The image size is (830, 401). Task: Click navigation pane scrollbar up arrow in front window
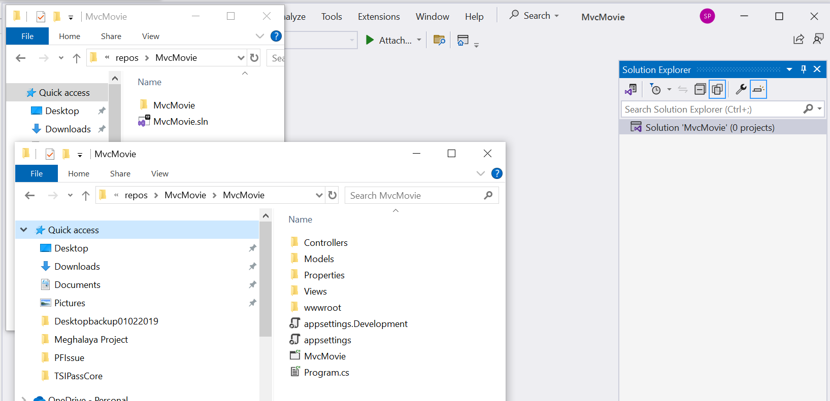click(265, 215)
